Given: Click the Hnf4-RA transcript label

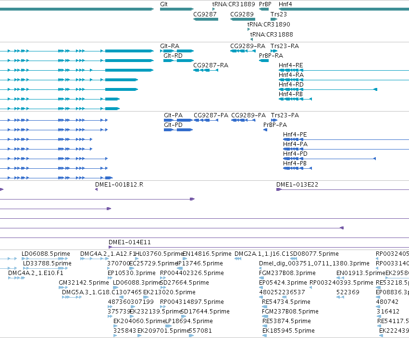Looking at the screenshot, I should 291,75.
